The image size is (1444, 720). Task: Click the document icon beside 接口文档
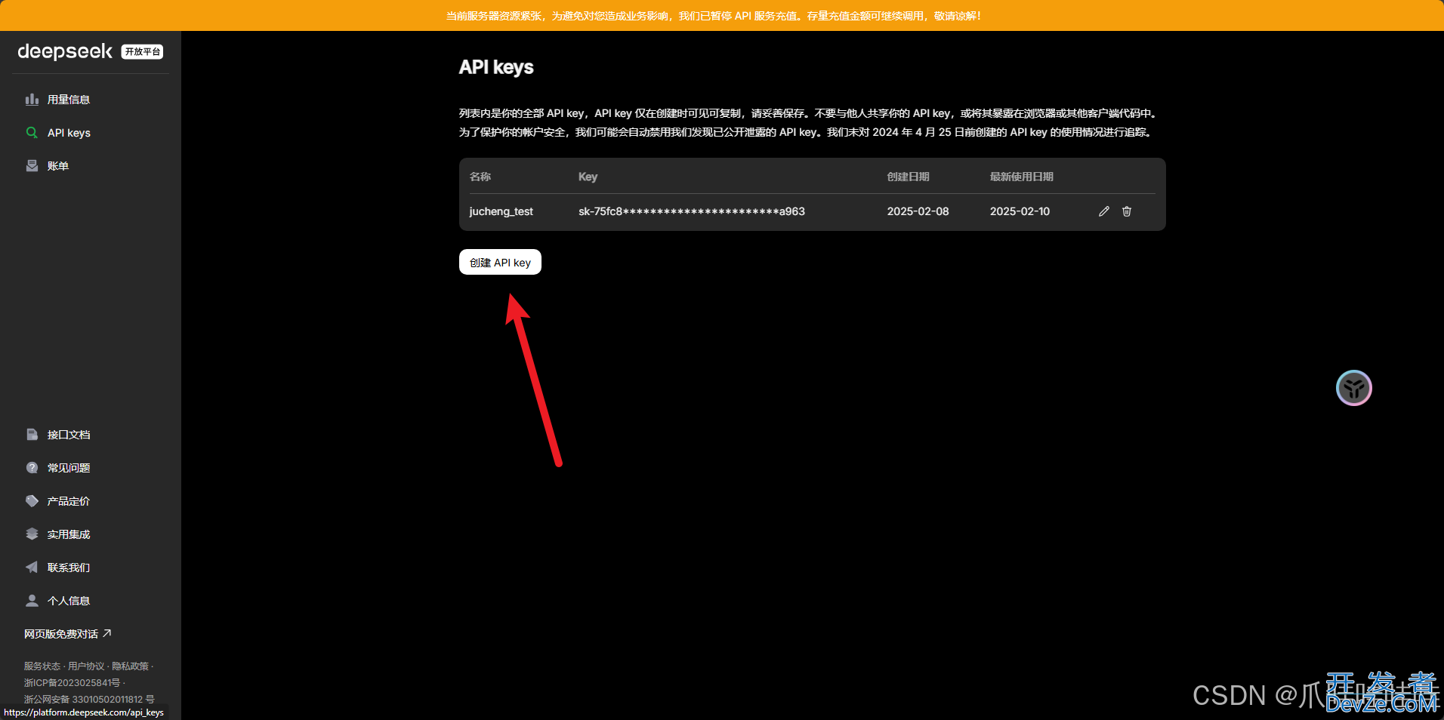point(32,435)
